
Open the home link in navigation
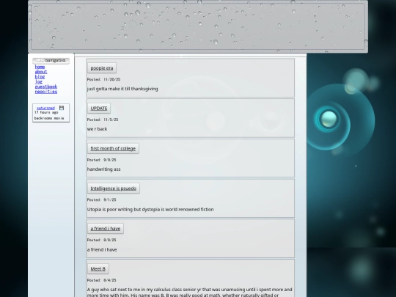point(40,67)
